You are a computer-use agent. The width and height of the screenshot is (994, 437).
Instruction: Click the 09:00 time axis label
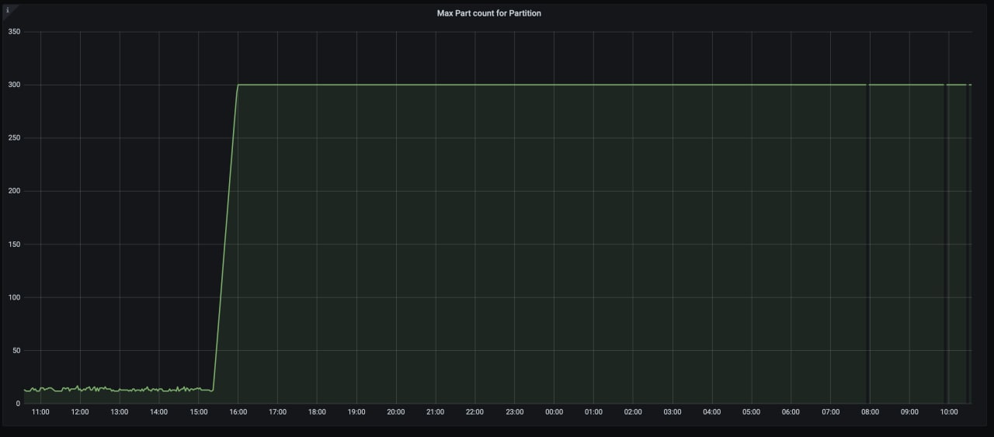click(x=909, y=412)
